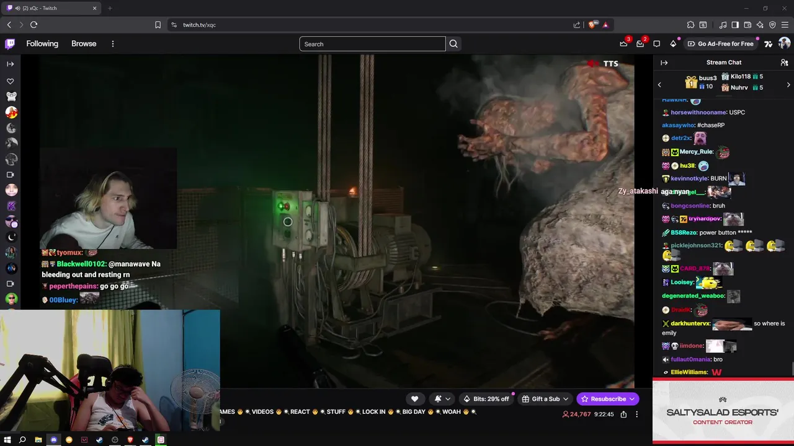Open Windows taskbar search
The width and height of the screenshot is (794, 446).
[22, 440]
